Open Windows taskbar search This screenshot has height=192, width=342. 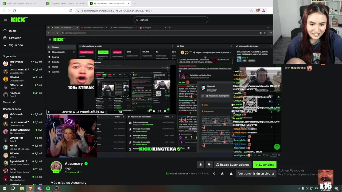(x=13, y=189)
